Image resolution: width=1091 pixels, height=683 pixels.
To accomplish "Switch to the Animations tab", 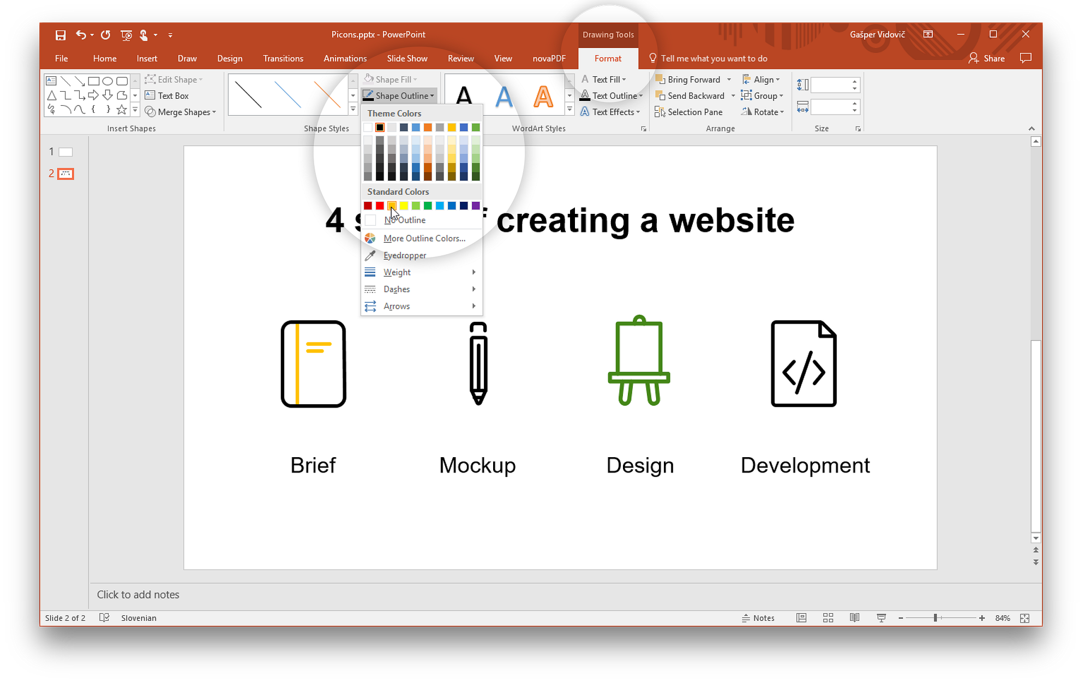I will tap(345, 58).
